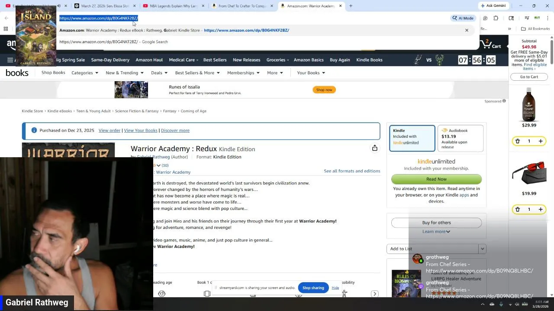The width and height of the screenshot is (554, 311).
Task: Open a new browser tab
Action: 351,6
